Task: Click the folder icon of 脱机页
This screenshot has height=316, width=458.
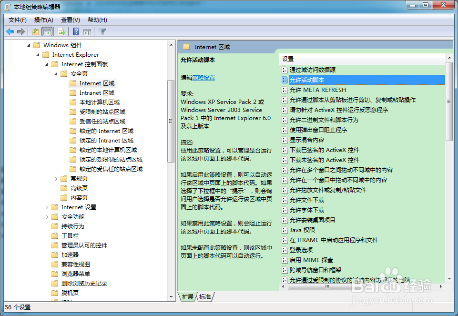Action: pos(55,293)
